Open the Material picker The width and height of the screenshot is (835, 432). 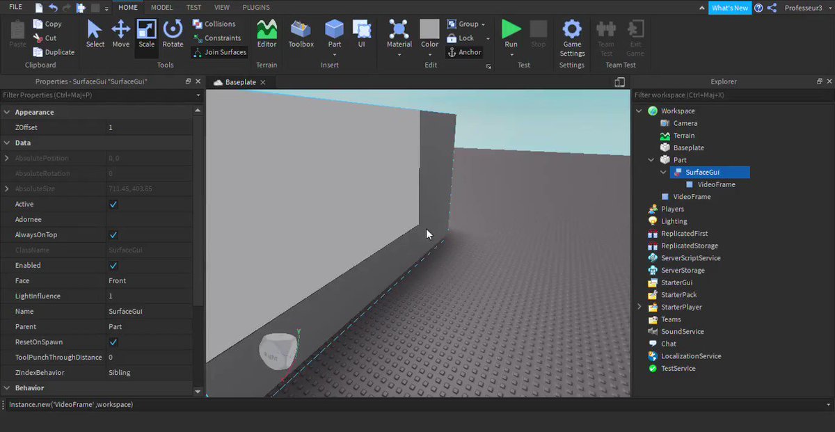[x=399, y=34]
